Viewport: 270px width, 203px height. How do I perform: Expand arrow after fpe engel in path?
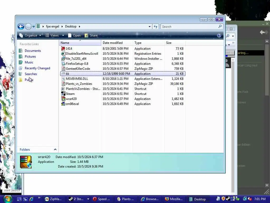pyautogui.click(x=62, y=26)
